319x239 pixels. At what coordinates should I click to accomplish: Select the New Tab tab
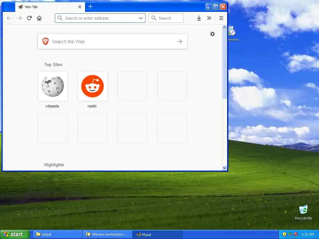click(50, 7)
